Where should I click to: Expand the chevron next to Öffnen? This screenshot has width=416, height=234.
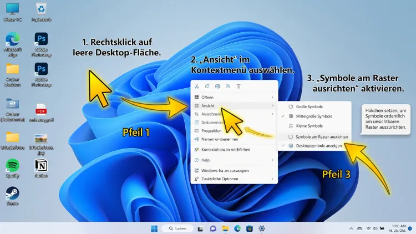point(272,98)
